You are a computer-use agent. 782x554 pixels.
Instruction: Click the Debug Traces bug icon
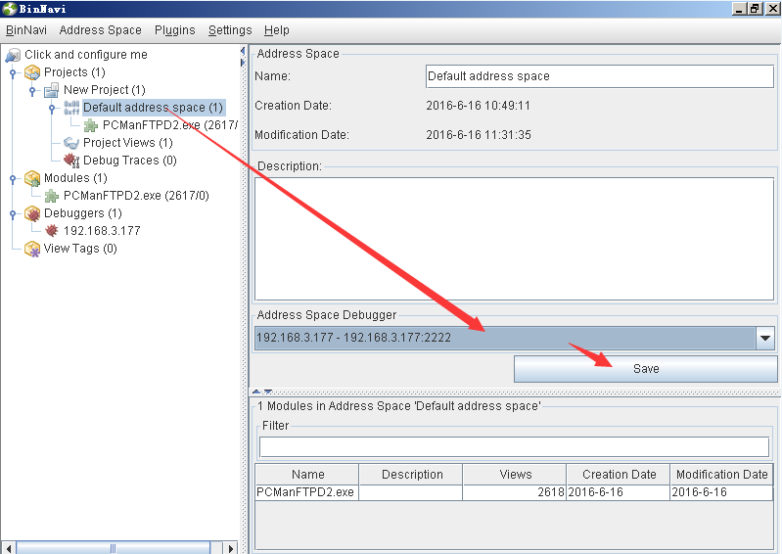coord(71,161)
